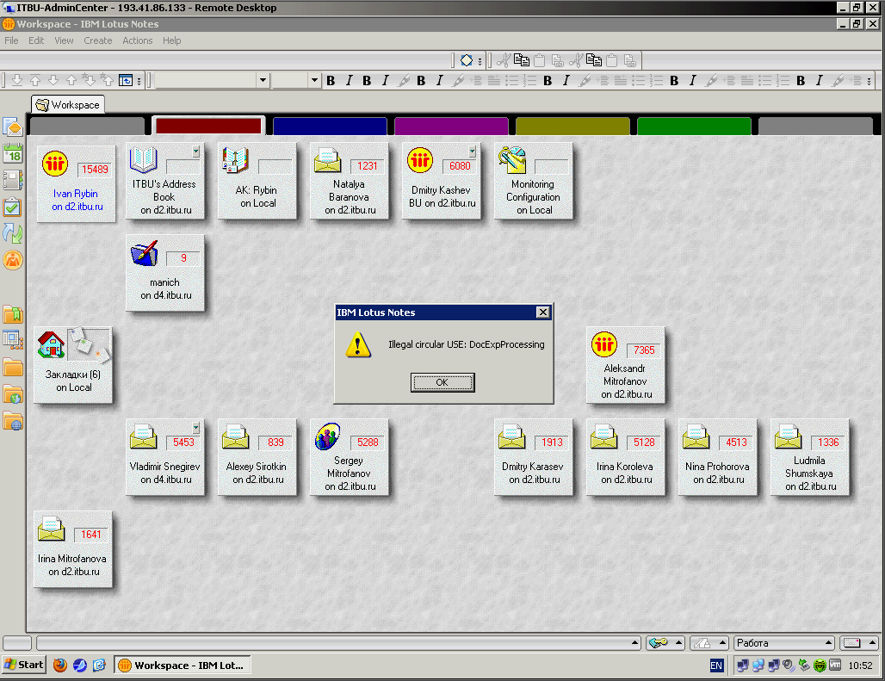Open Natalya Baranova mail tile
The width and height of the screenshot is (885, 681).
point(349,181)
